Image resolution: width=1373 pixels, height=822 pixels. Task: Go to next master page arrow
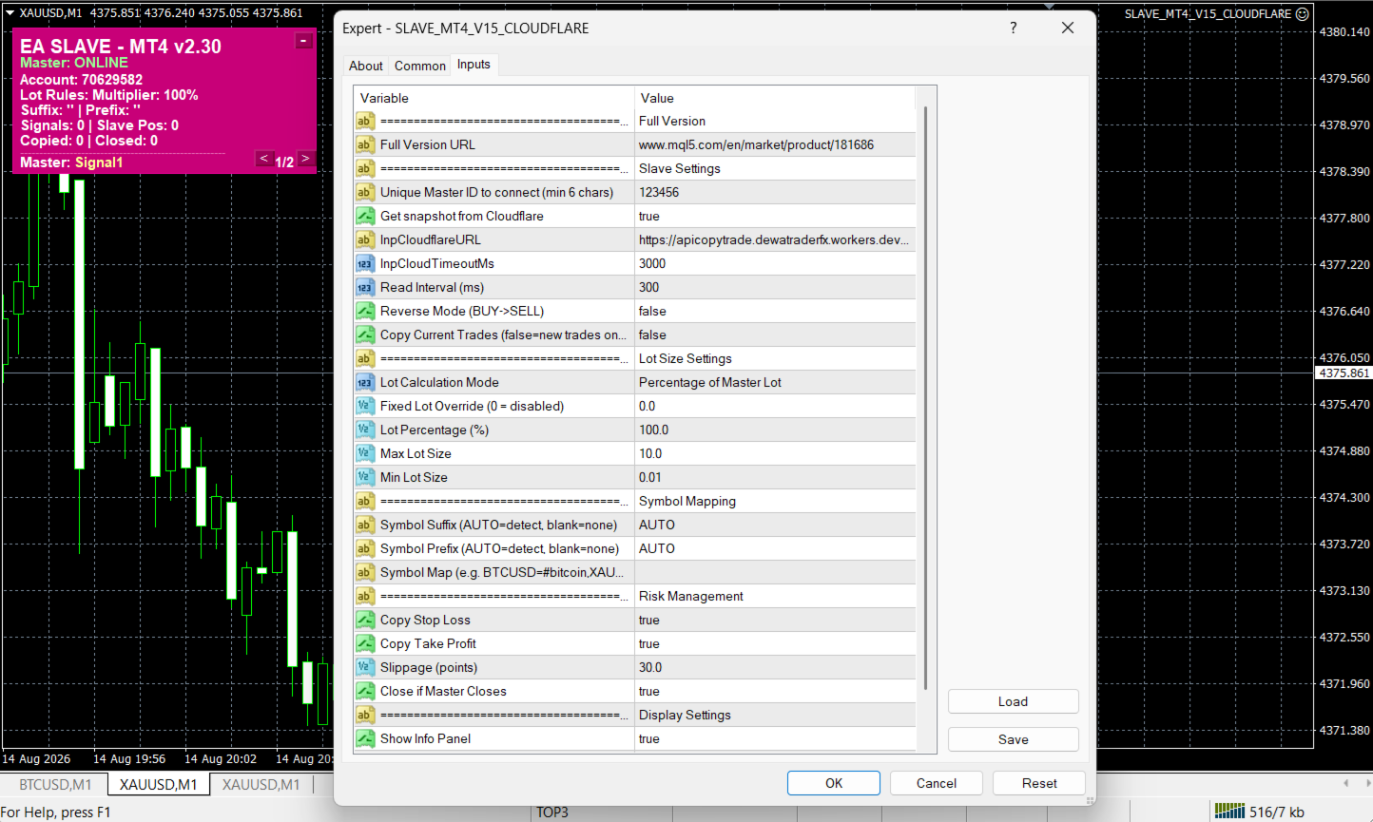click(305, 159)
